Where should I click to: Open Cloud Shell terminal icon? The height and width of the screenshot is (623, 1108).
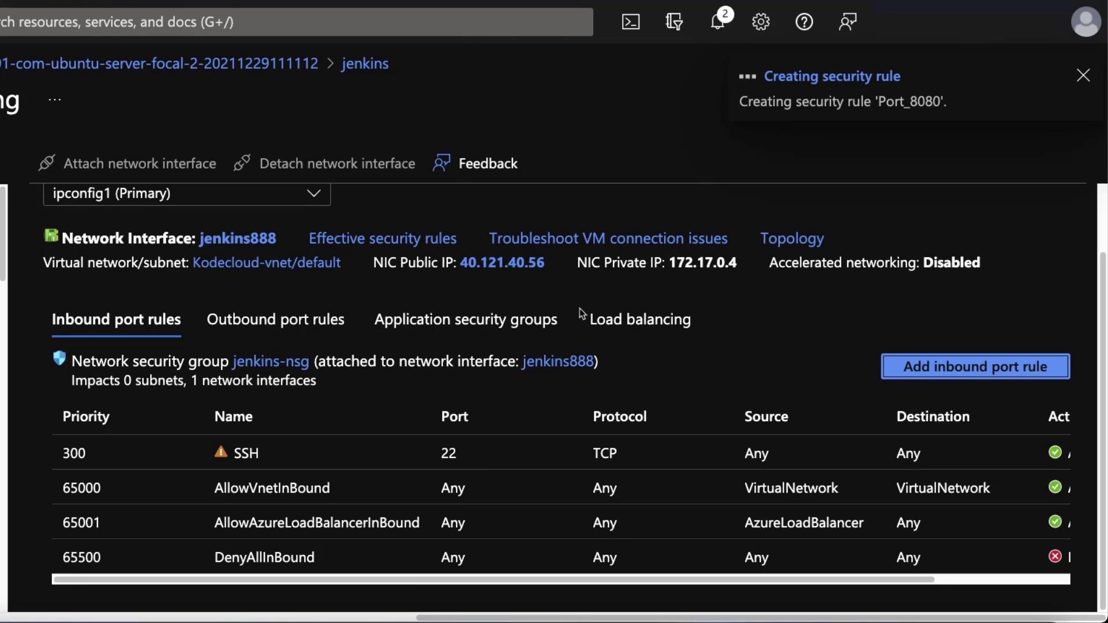[x=630, y=22]
